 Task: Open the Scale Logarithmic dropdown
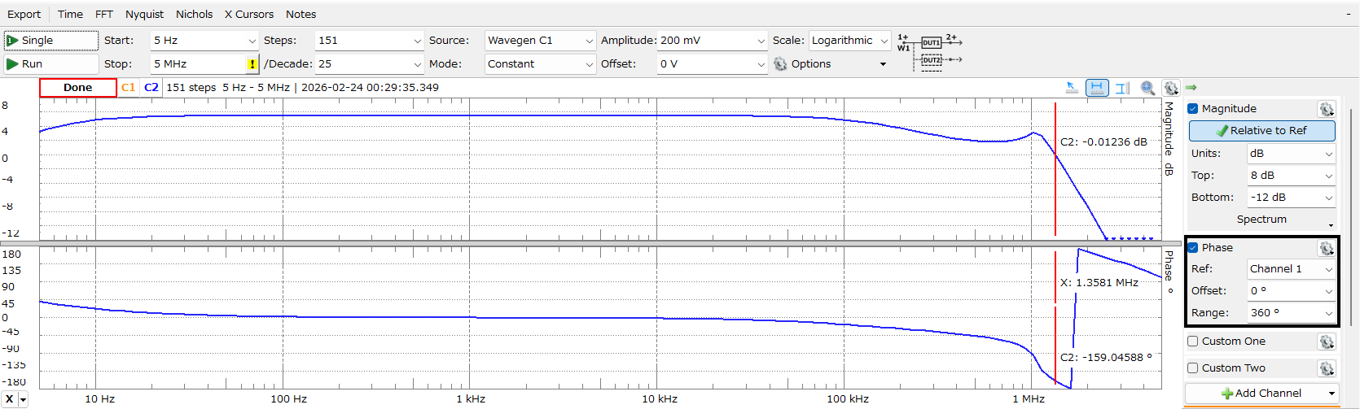pos(849,41)
